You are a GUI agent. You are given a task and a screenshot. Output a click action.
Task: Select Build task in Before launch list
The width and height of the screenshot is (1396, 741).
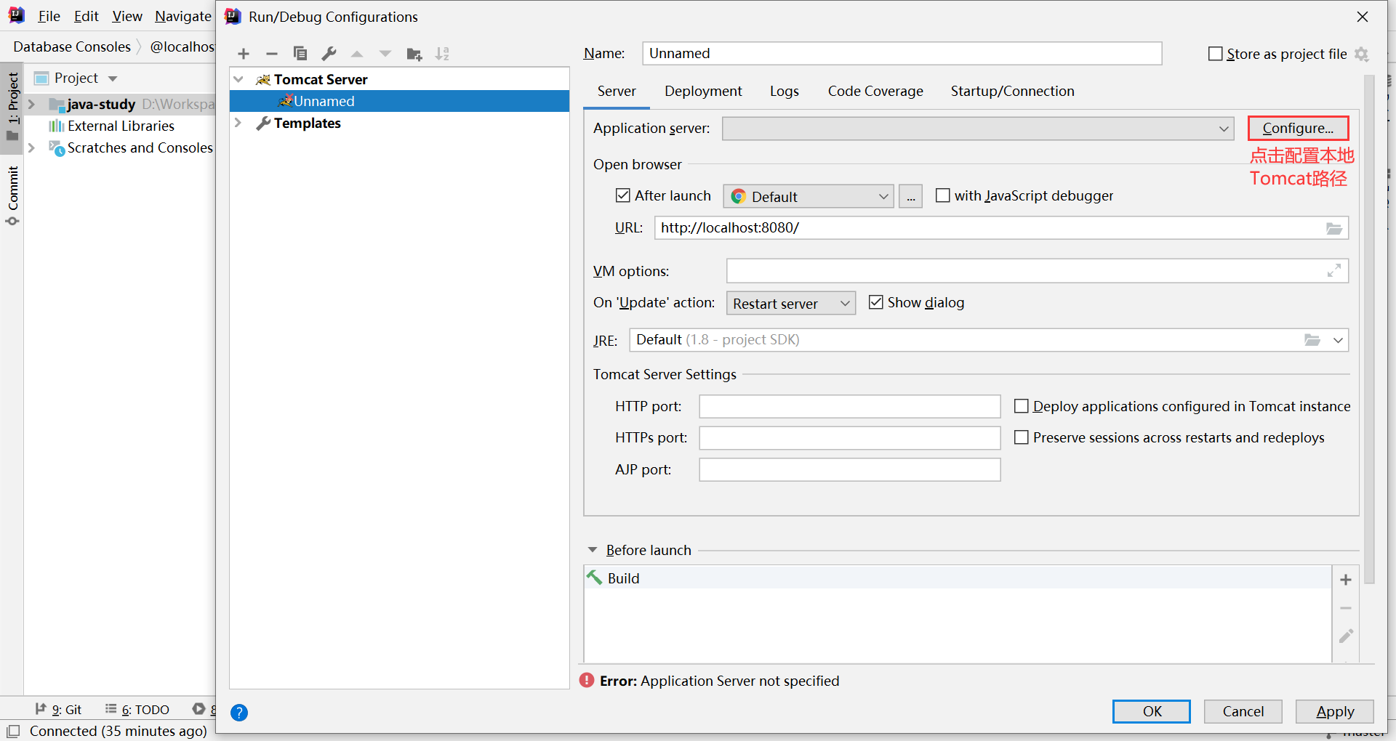click(958, 578)
